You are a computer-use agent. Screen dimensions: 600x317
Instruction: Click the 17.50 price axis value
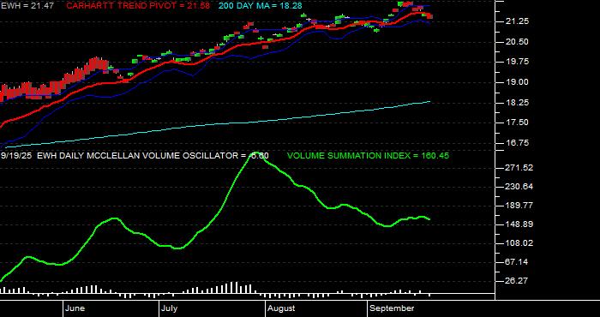(x=518, y=123)
